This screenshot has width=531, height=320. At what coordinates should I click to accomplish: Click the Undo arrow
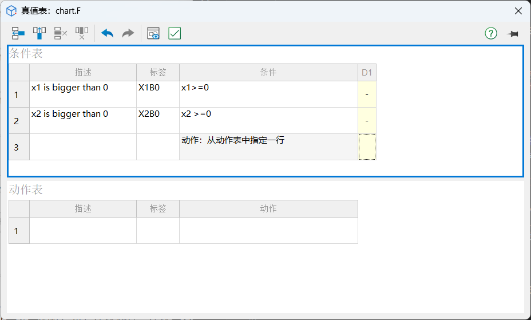click(107, 33)
